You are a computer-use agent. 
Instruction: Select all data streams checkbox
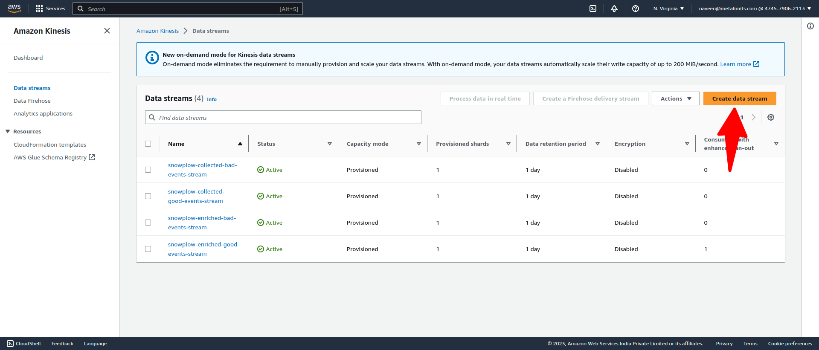pos(148,144)
